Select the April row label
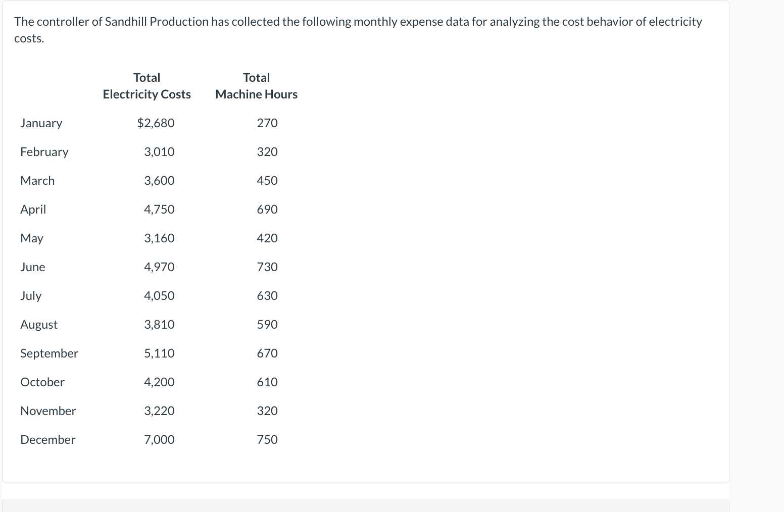 [33, 210]
